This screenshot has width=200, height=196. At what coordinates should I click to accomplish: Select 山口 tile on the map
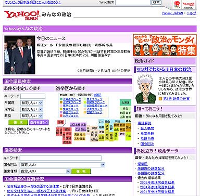[x=72, y=125]
